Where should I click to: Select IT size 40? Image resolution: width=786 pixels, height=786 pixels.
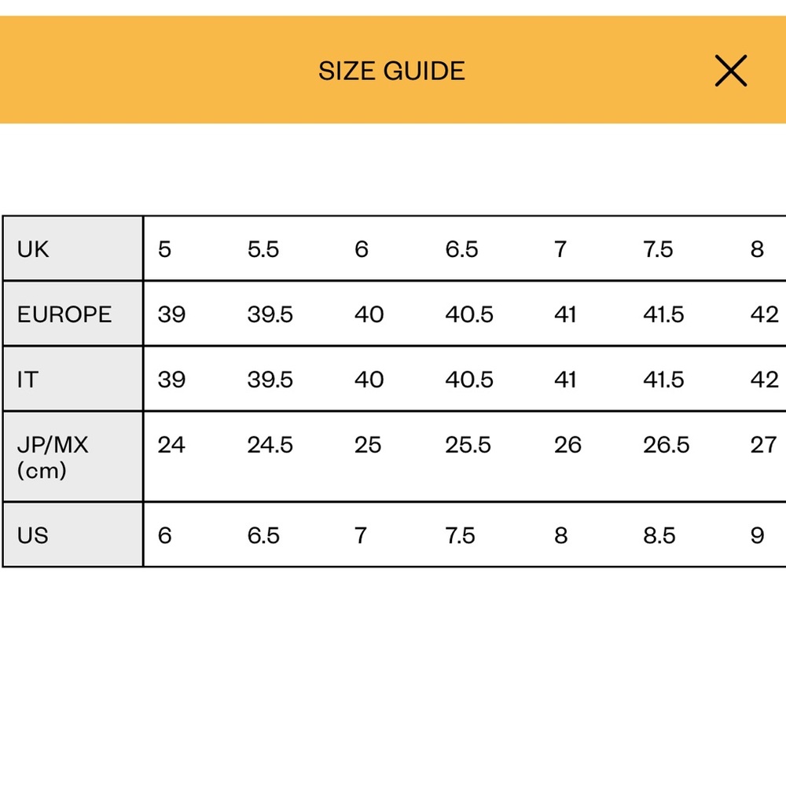[x=369, y=380]
